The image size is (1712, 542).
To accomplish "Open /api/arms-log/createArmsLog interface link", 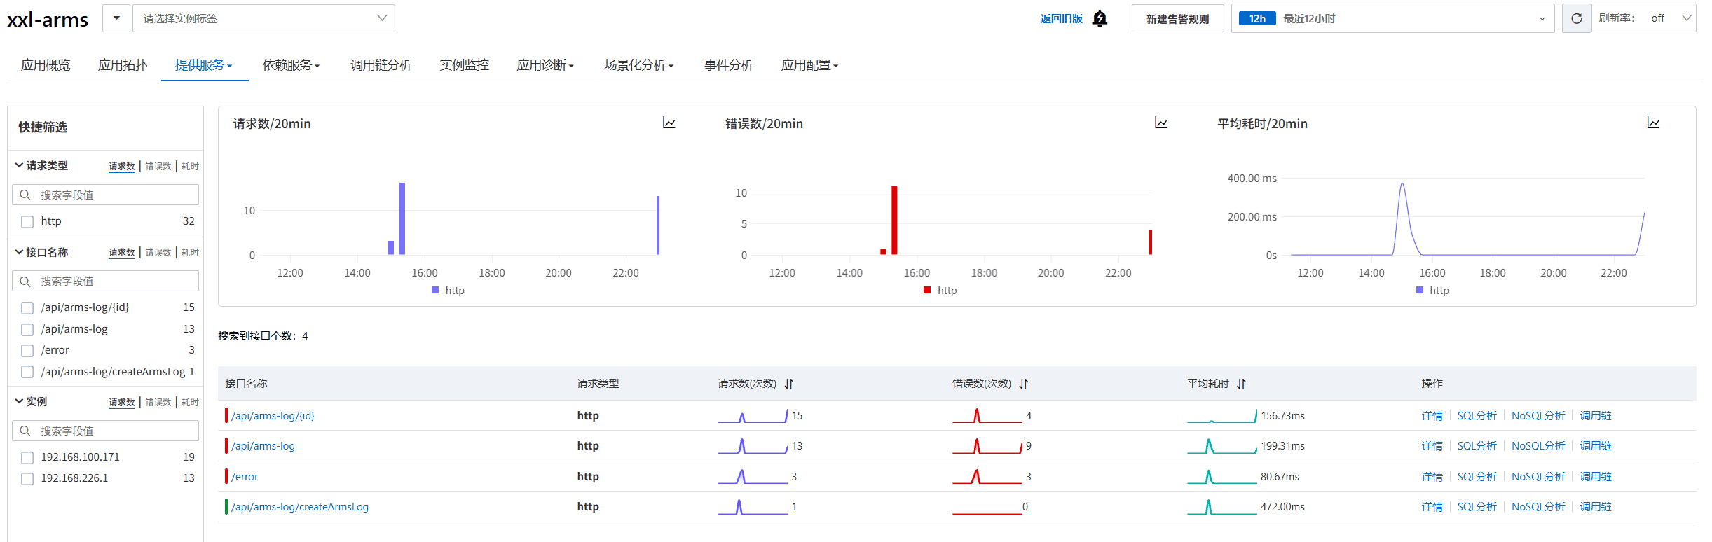I will [x=300, y=507].
